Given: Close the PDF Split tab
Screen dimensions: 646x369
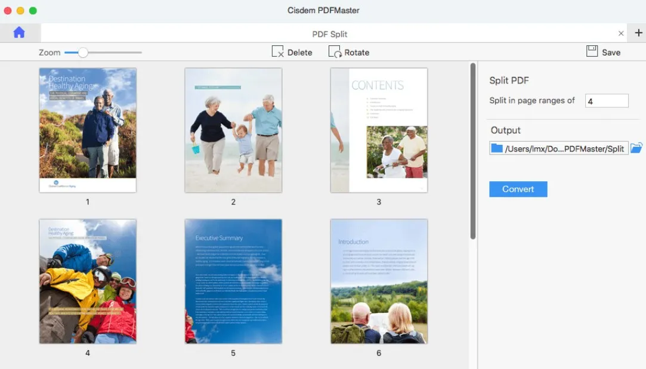Looking at the screenshot, I should 621,33.
